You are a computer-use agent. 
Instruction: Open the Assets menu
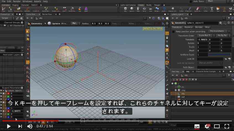coord(38,1)
